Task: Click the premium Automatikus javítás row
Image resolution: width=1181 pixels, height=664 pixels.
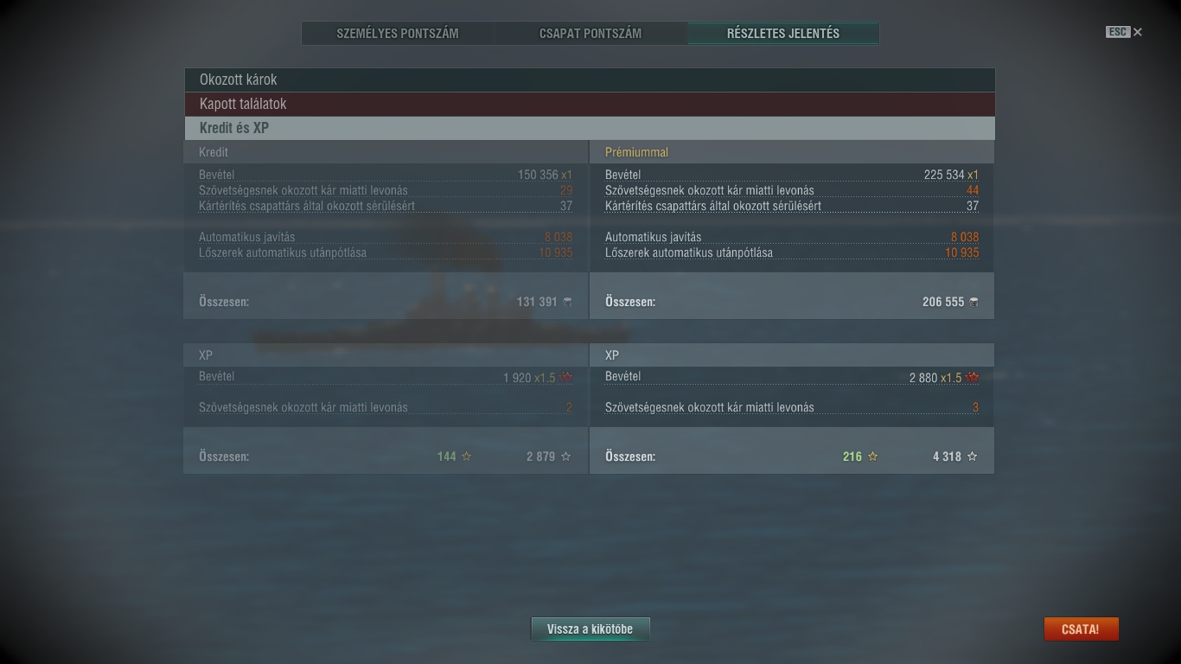Action: [792, 237]
